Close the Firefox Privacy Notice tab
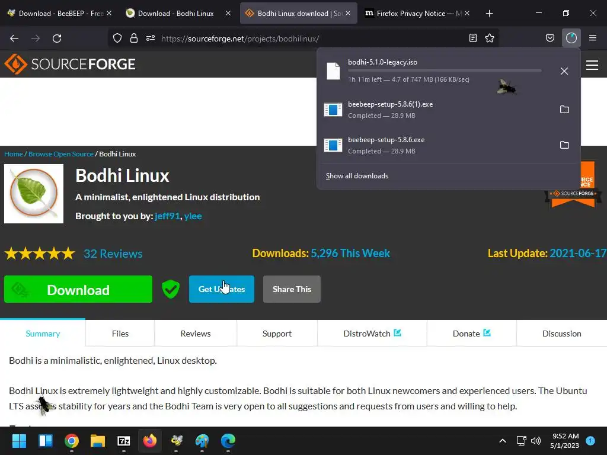Image resolution: width=607 pixels, height=455 pixels. pyautogui.click(x=467, y=13)
